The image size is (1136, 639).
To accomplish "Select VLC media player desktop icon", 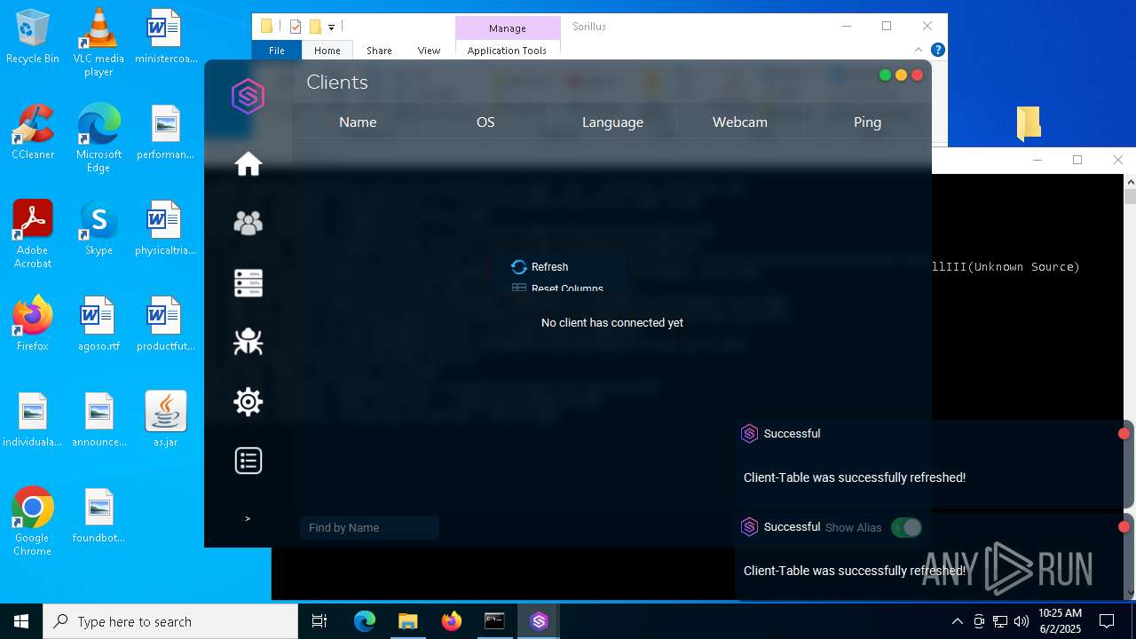I will (99, 42).
